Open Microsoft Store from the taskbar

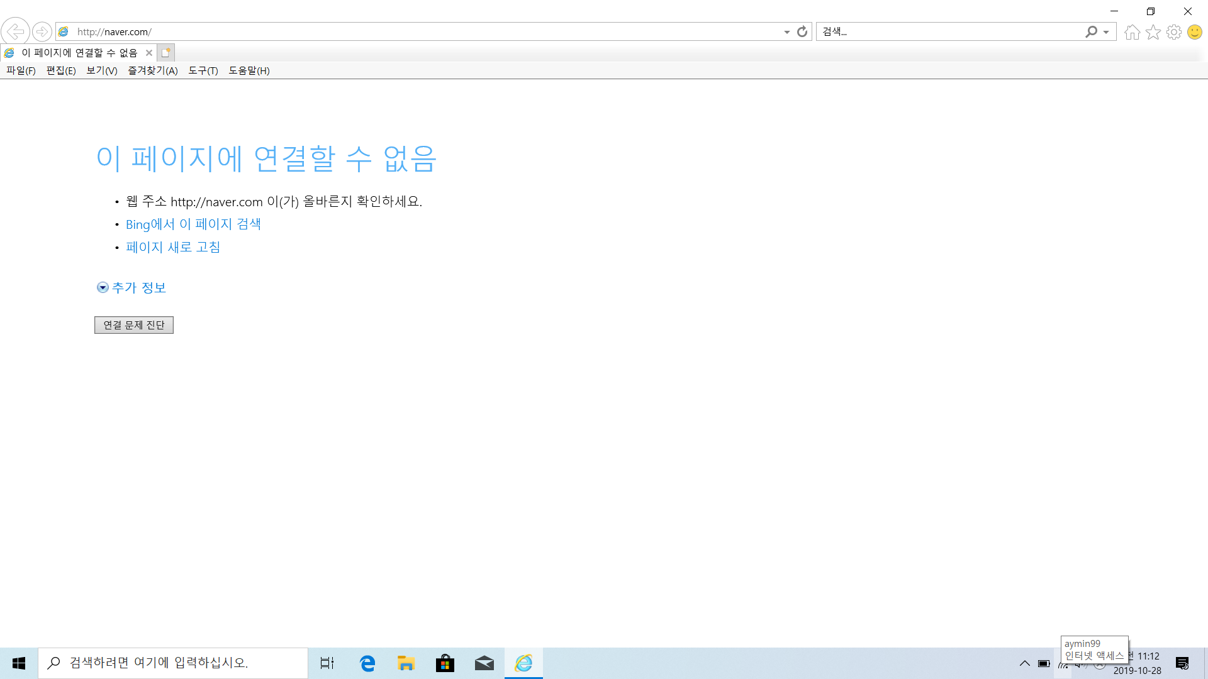tap(445, 663)
